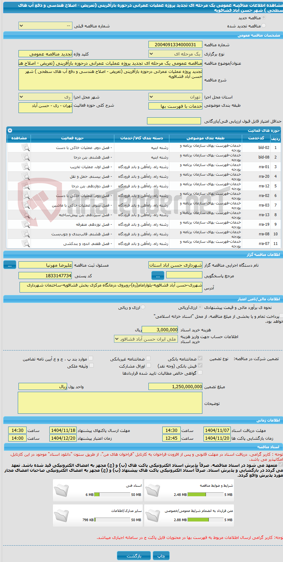The height and width of the screenshot is (562, 283).
Task: Open the اسناد فنی folder icon
Action: click(x=61, y=490)
